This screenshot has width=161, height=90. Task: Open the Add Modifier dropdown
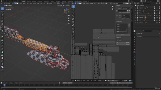pos(148,37)
